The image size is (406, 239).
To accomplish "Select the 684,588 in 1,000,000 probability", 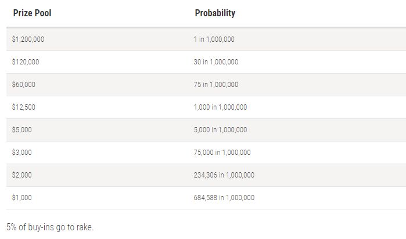I will tap(224, 198).
